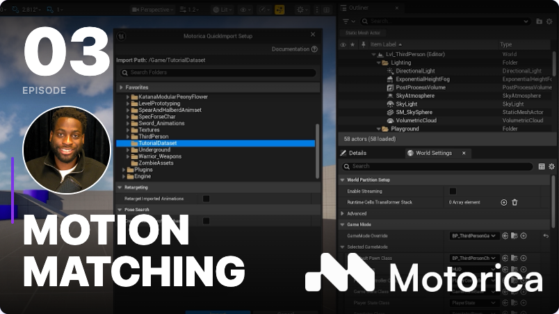This screenshot has height=314, width=559.
Task: Collapse the Lighting folder in Outliner
Action: coord(379,63)
